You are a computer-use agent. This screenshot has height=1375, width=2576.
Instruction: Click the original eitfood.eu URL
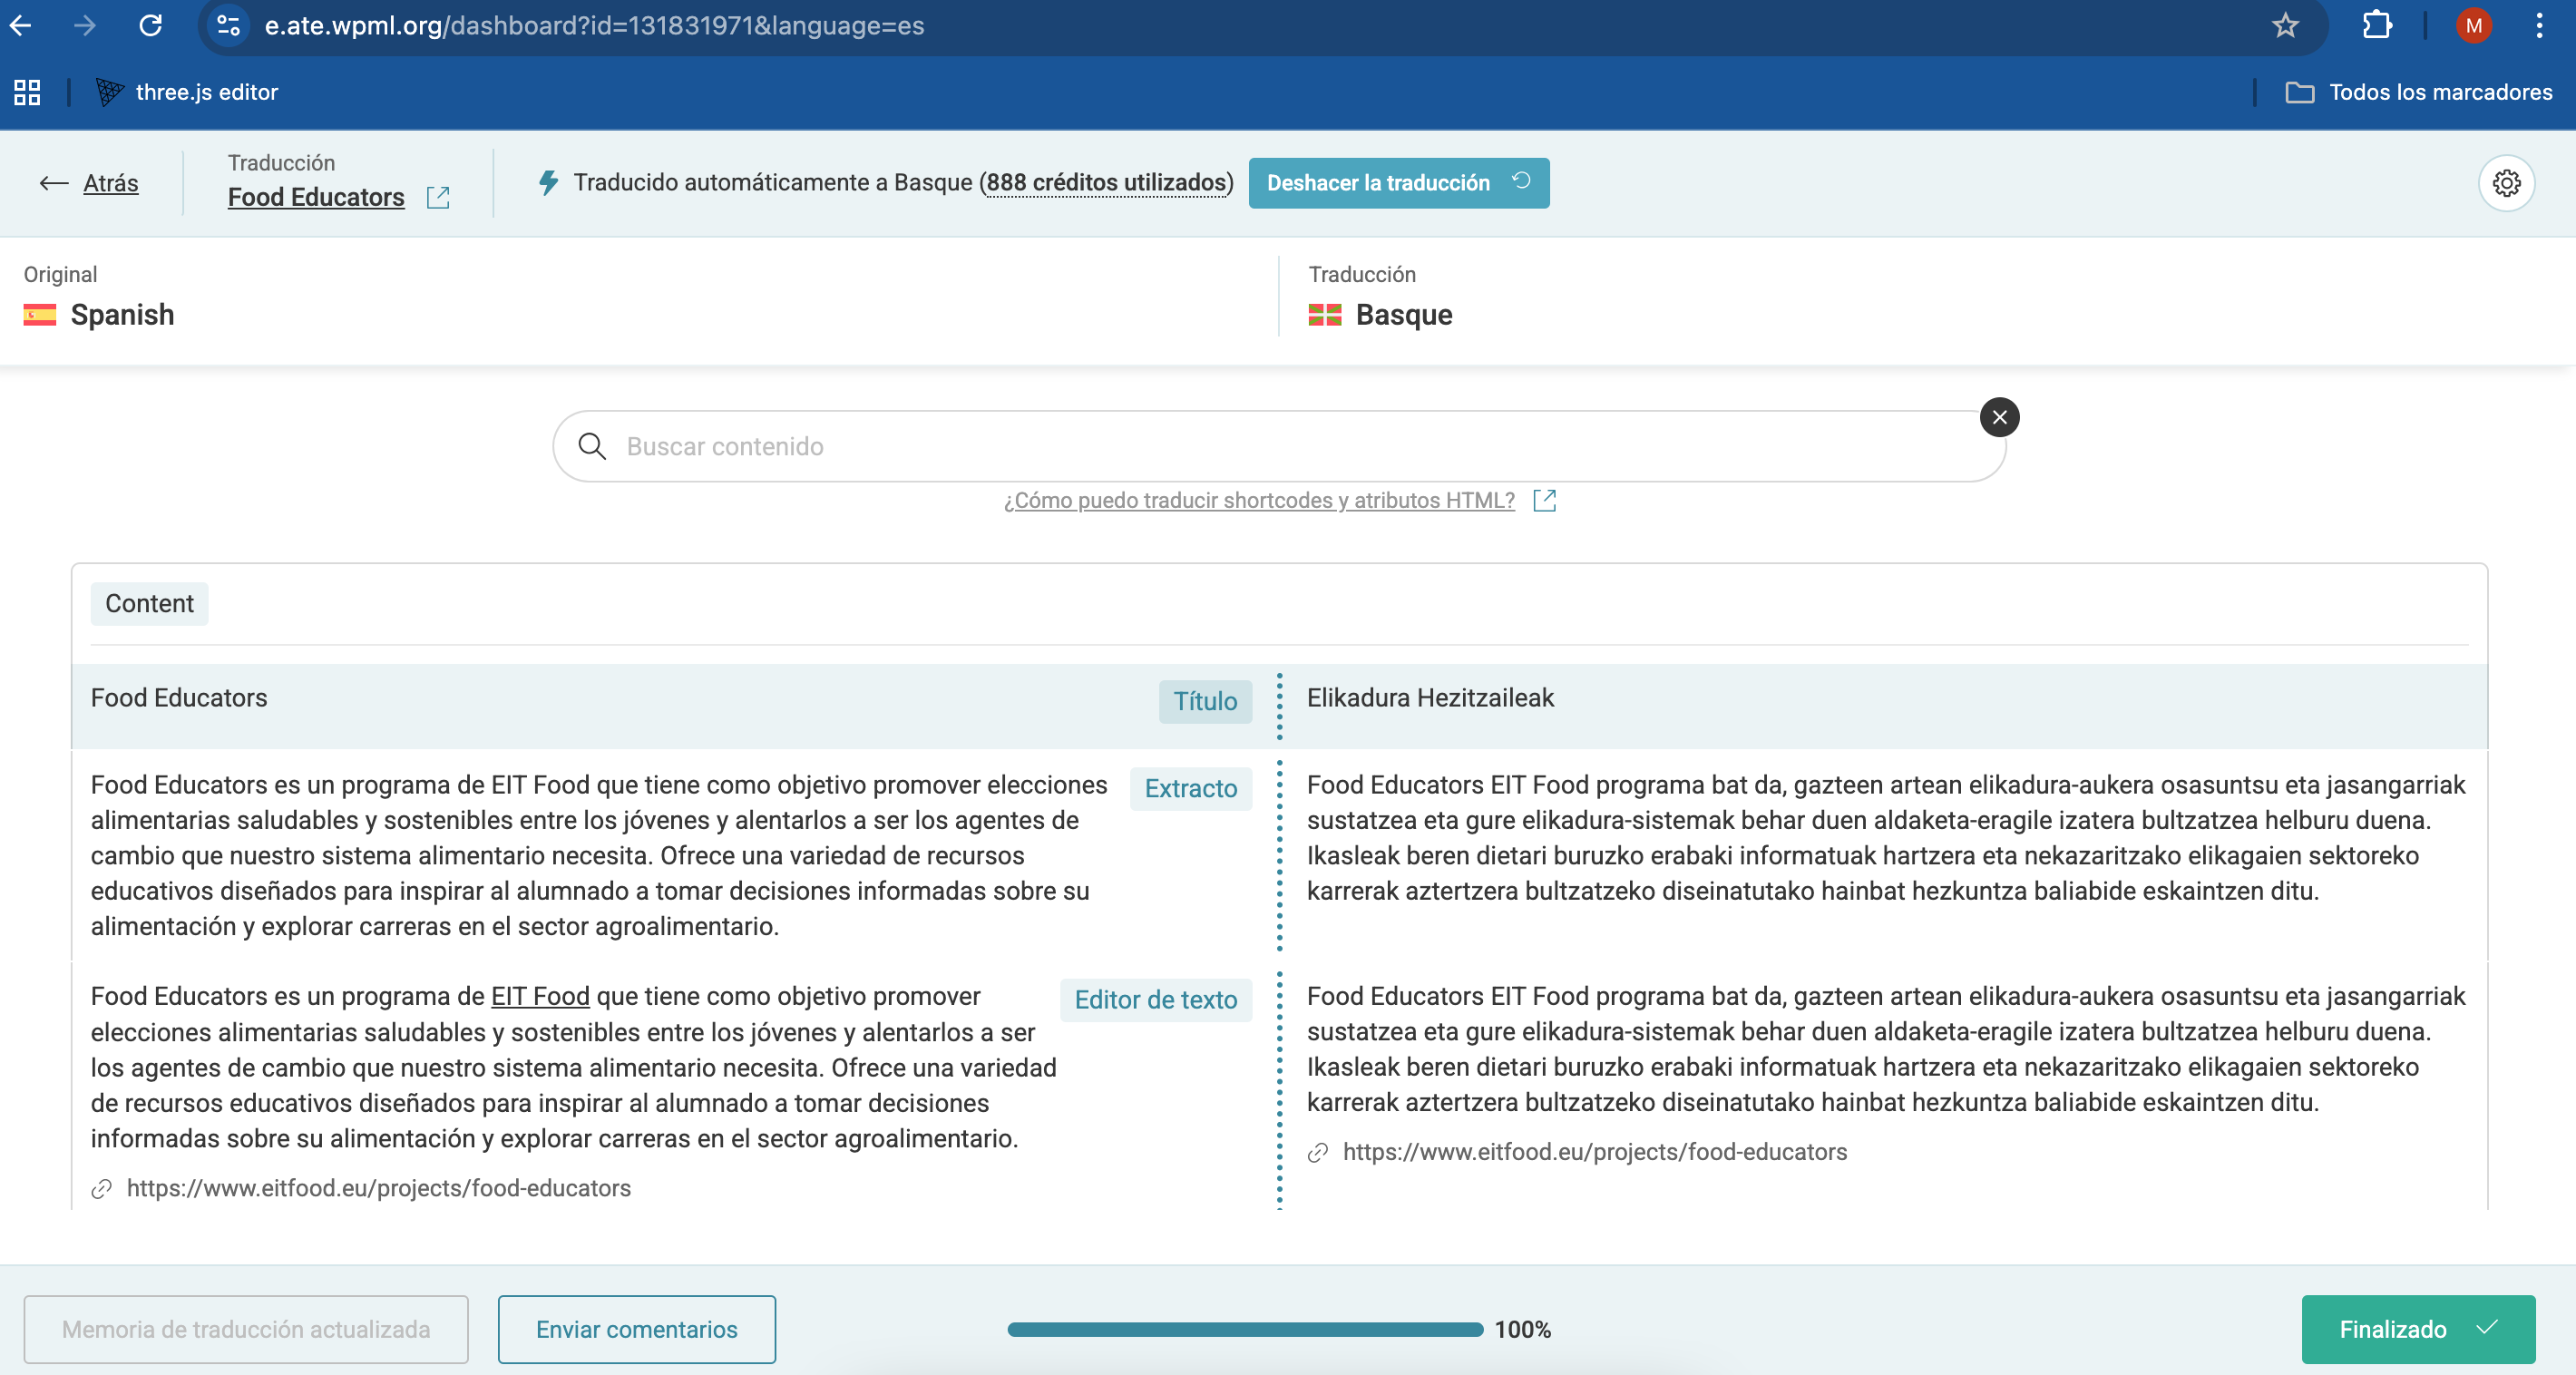pos(379,1188)
